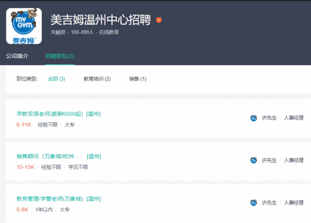Switch to 公司简介 tab
The height and width of the screenshot is (223, 311).
point(17,56)
